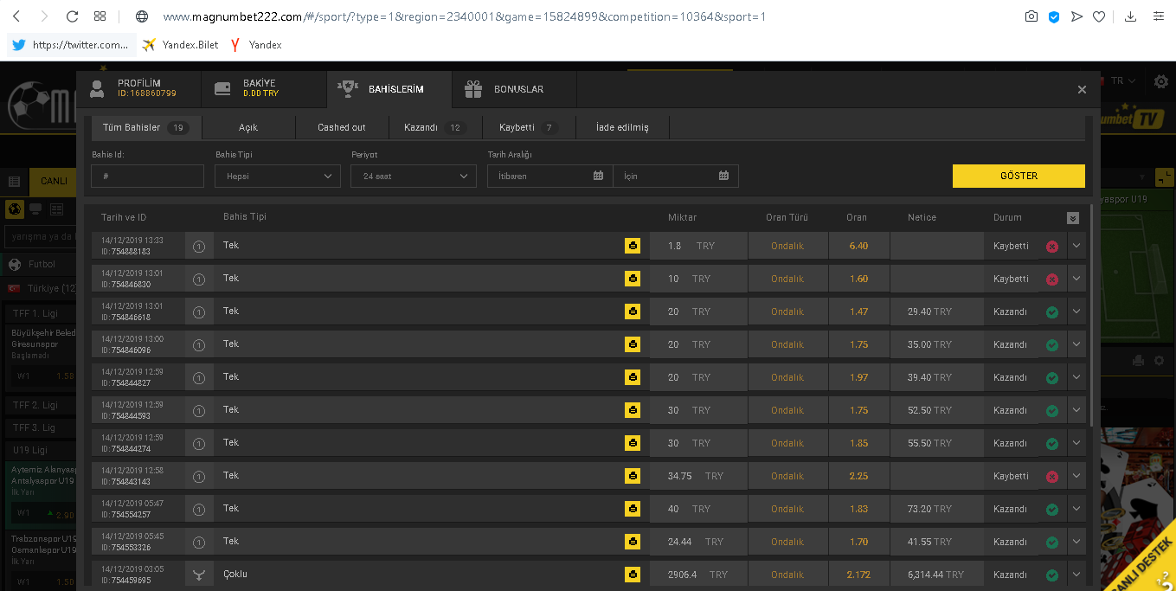Open the İçin calendar picker icon

click(x=723, y=176)
